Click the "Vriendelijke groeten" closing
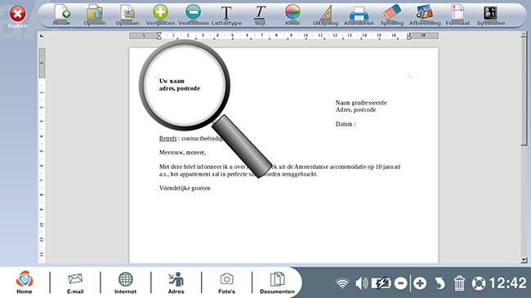531x298 pixels. (x=185, y=188)
